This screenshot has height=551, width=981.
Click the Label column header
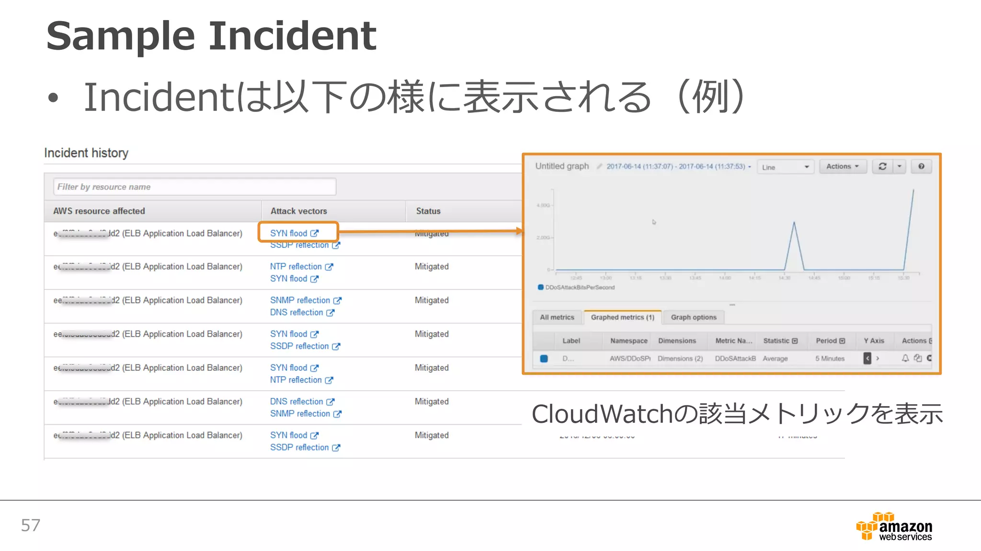pos(571,341)
